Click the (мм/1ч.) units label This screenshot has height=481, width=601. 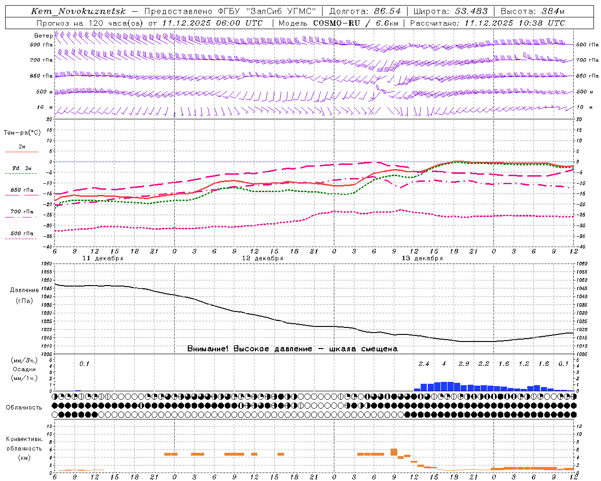click(24, 378)
